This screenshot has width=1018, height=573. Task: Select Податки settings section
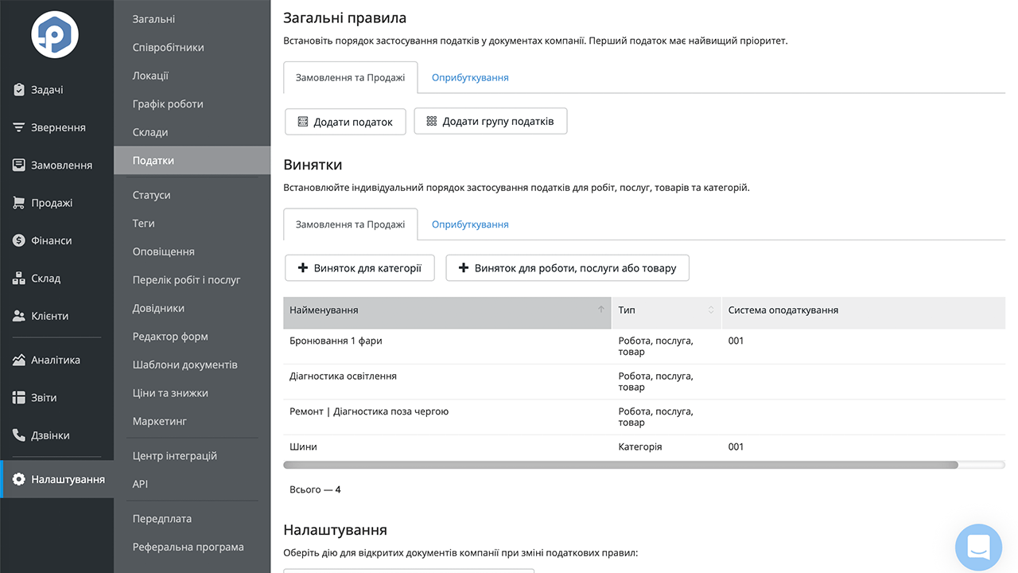click(x=192, y=161)
